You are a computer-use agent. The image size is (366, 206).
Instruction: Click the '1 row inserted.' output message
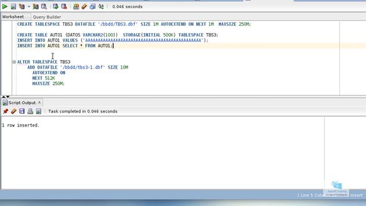point(21,125)
